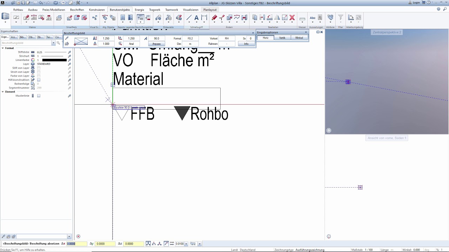Select the Horiz input option
Screen dimensions: 449x252
[x=266, y=38]
